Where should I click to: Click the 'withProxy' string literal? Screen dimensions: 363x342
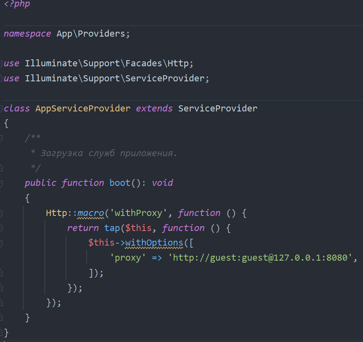click(138, 213)
